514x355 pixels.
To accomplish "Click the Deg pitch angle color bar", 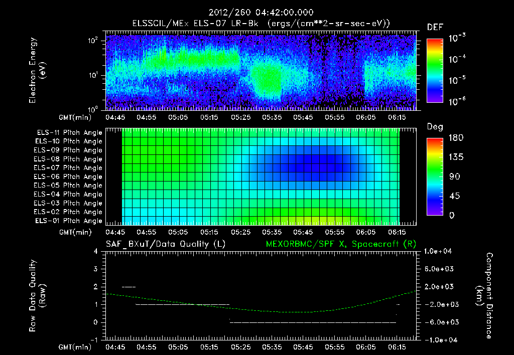I will tap(435, 177).
